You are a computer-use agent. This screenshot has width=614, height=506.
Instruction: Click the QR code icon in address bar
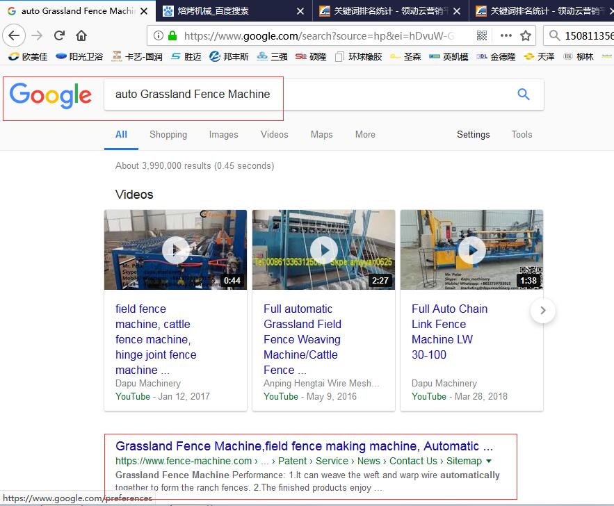pos(482,35)
